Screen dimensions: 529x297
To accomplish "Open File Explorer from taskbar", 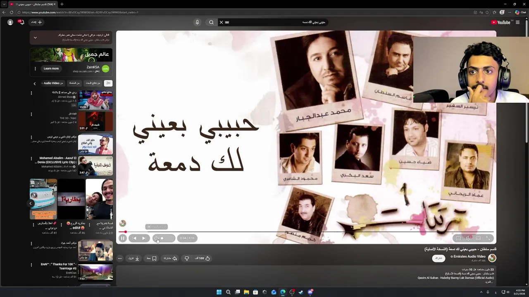I will click(246, 292).
